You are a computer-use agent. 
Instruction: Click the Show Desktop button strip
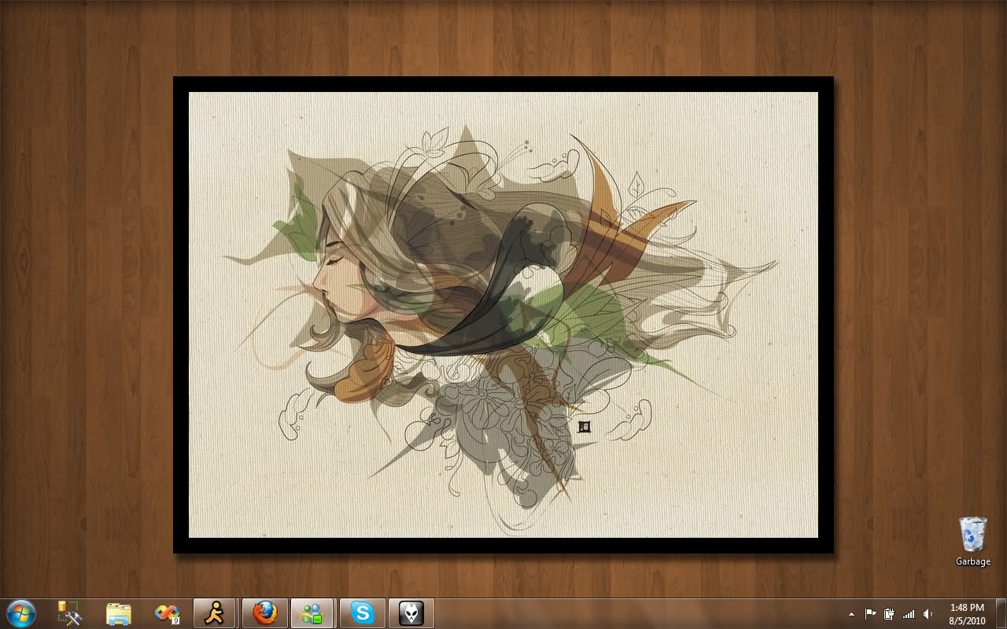click(x=1001, y=613)
